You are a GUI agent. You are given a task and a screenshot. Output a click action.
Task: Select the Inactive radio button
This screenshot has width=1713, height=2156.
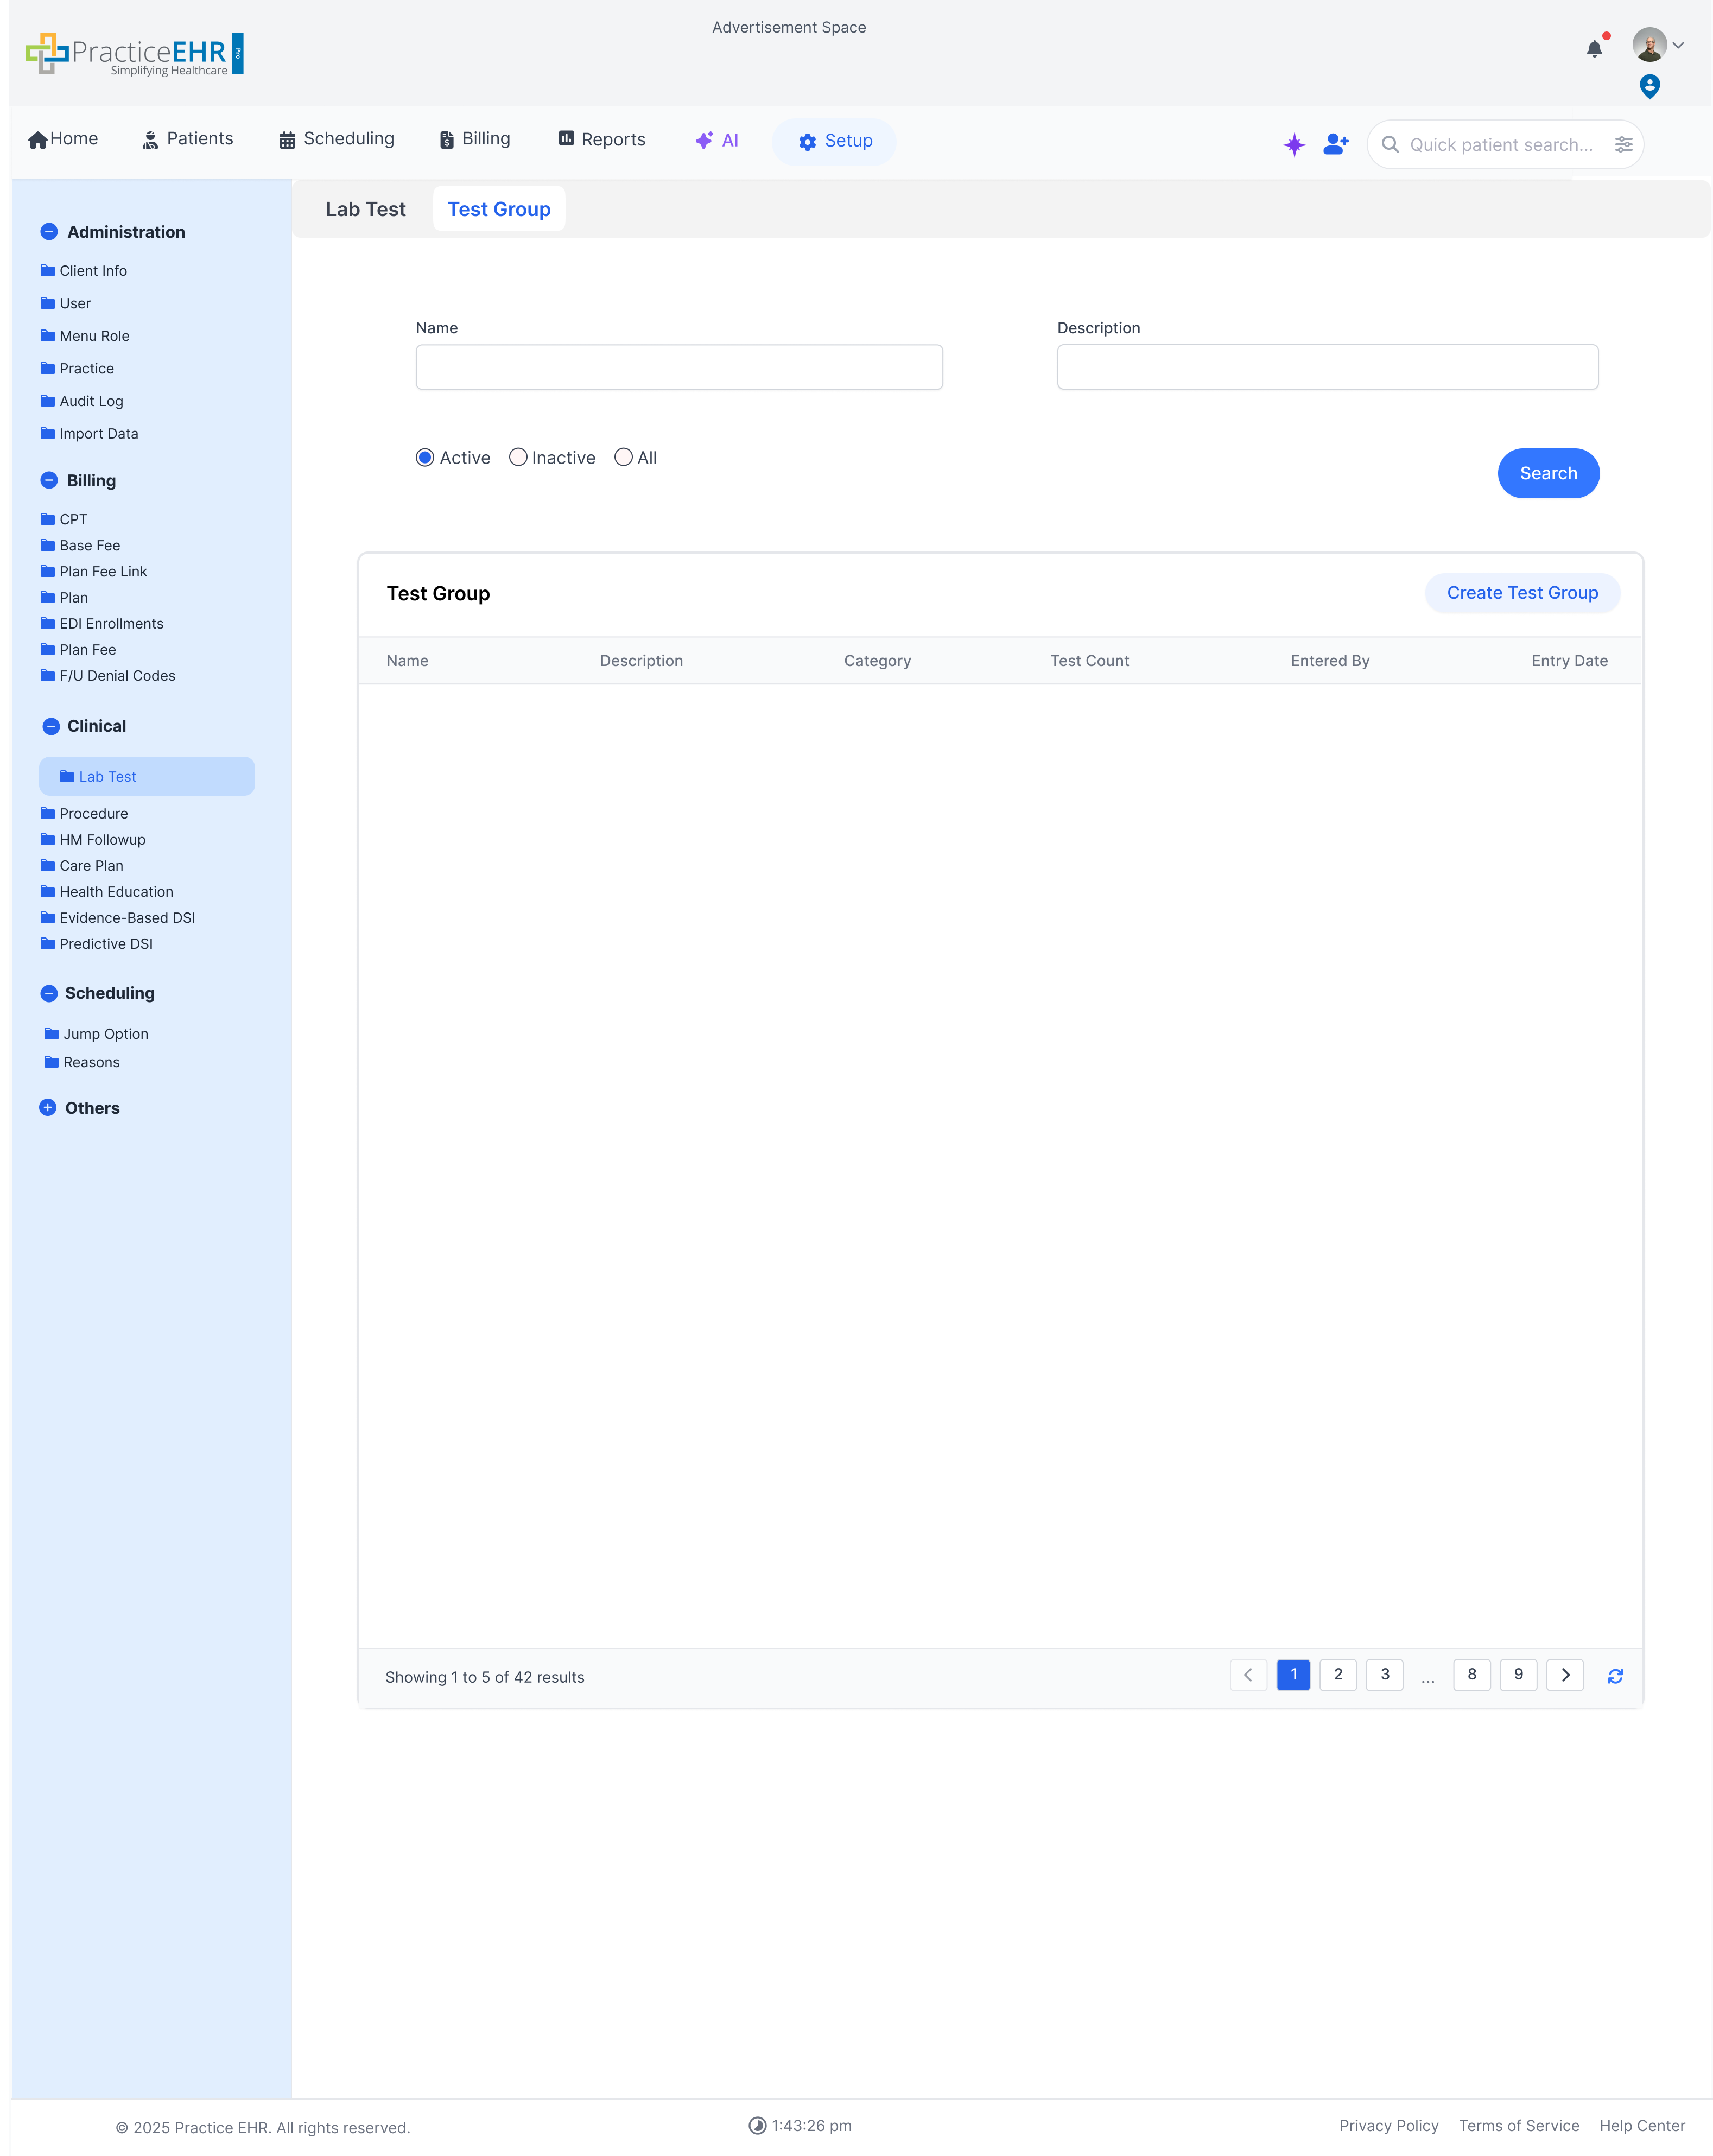(x=518, y=457)
